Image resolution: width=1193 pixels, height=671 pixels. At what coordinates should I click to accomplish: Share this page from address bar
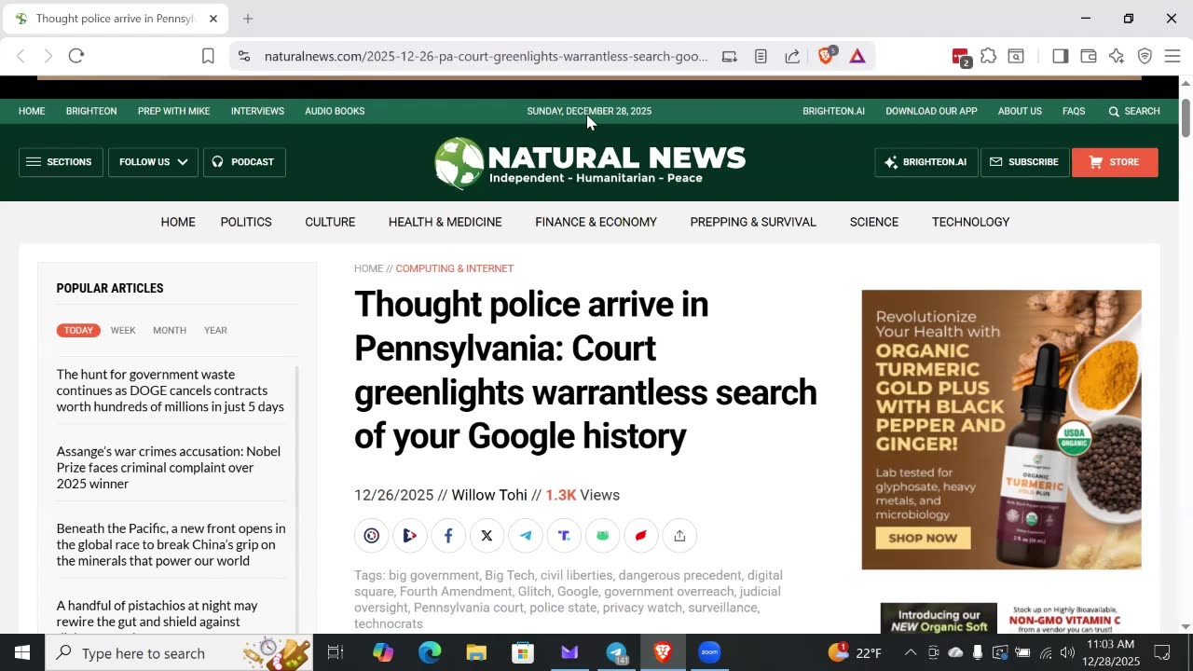tap(792, 56)
